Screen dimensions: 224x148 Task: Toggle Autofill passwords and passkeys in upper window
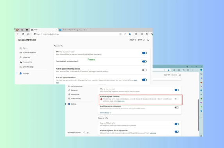point(144,70)
